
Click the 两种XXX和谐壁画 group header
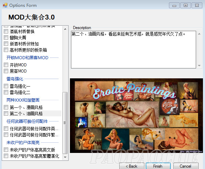pyautogui.click(x=23, y=100)
